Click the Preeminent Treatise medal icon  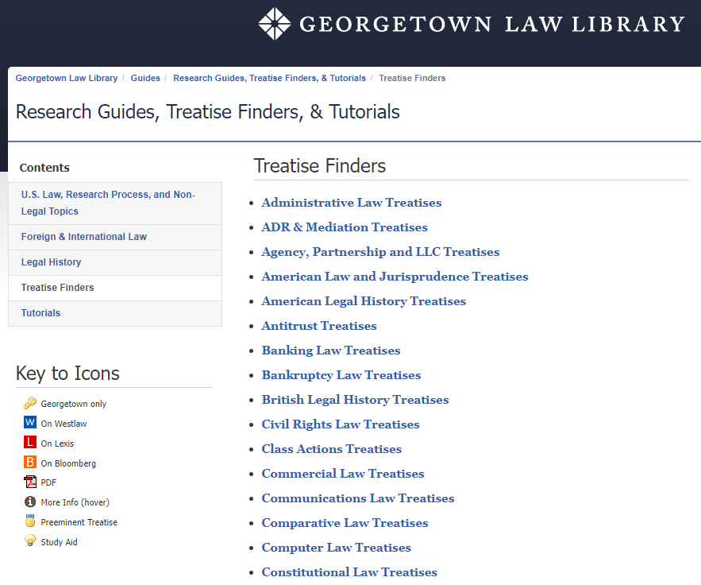[29, 521]
